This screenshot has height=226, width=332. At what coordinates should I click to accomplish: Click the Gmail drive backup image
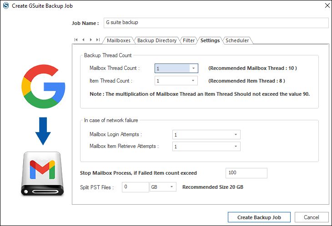point(42,174)
